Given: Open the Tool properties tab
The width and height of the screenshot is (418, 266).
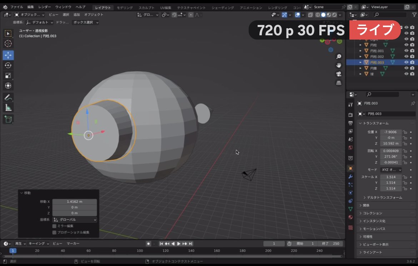Looking at the screenshot, I should [x=350, y=104].
